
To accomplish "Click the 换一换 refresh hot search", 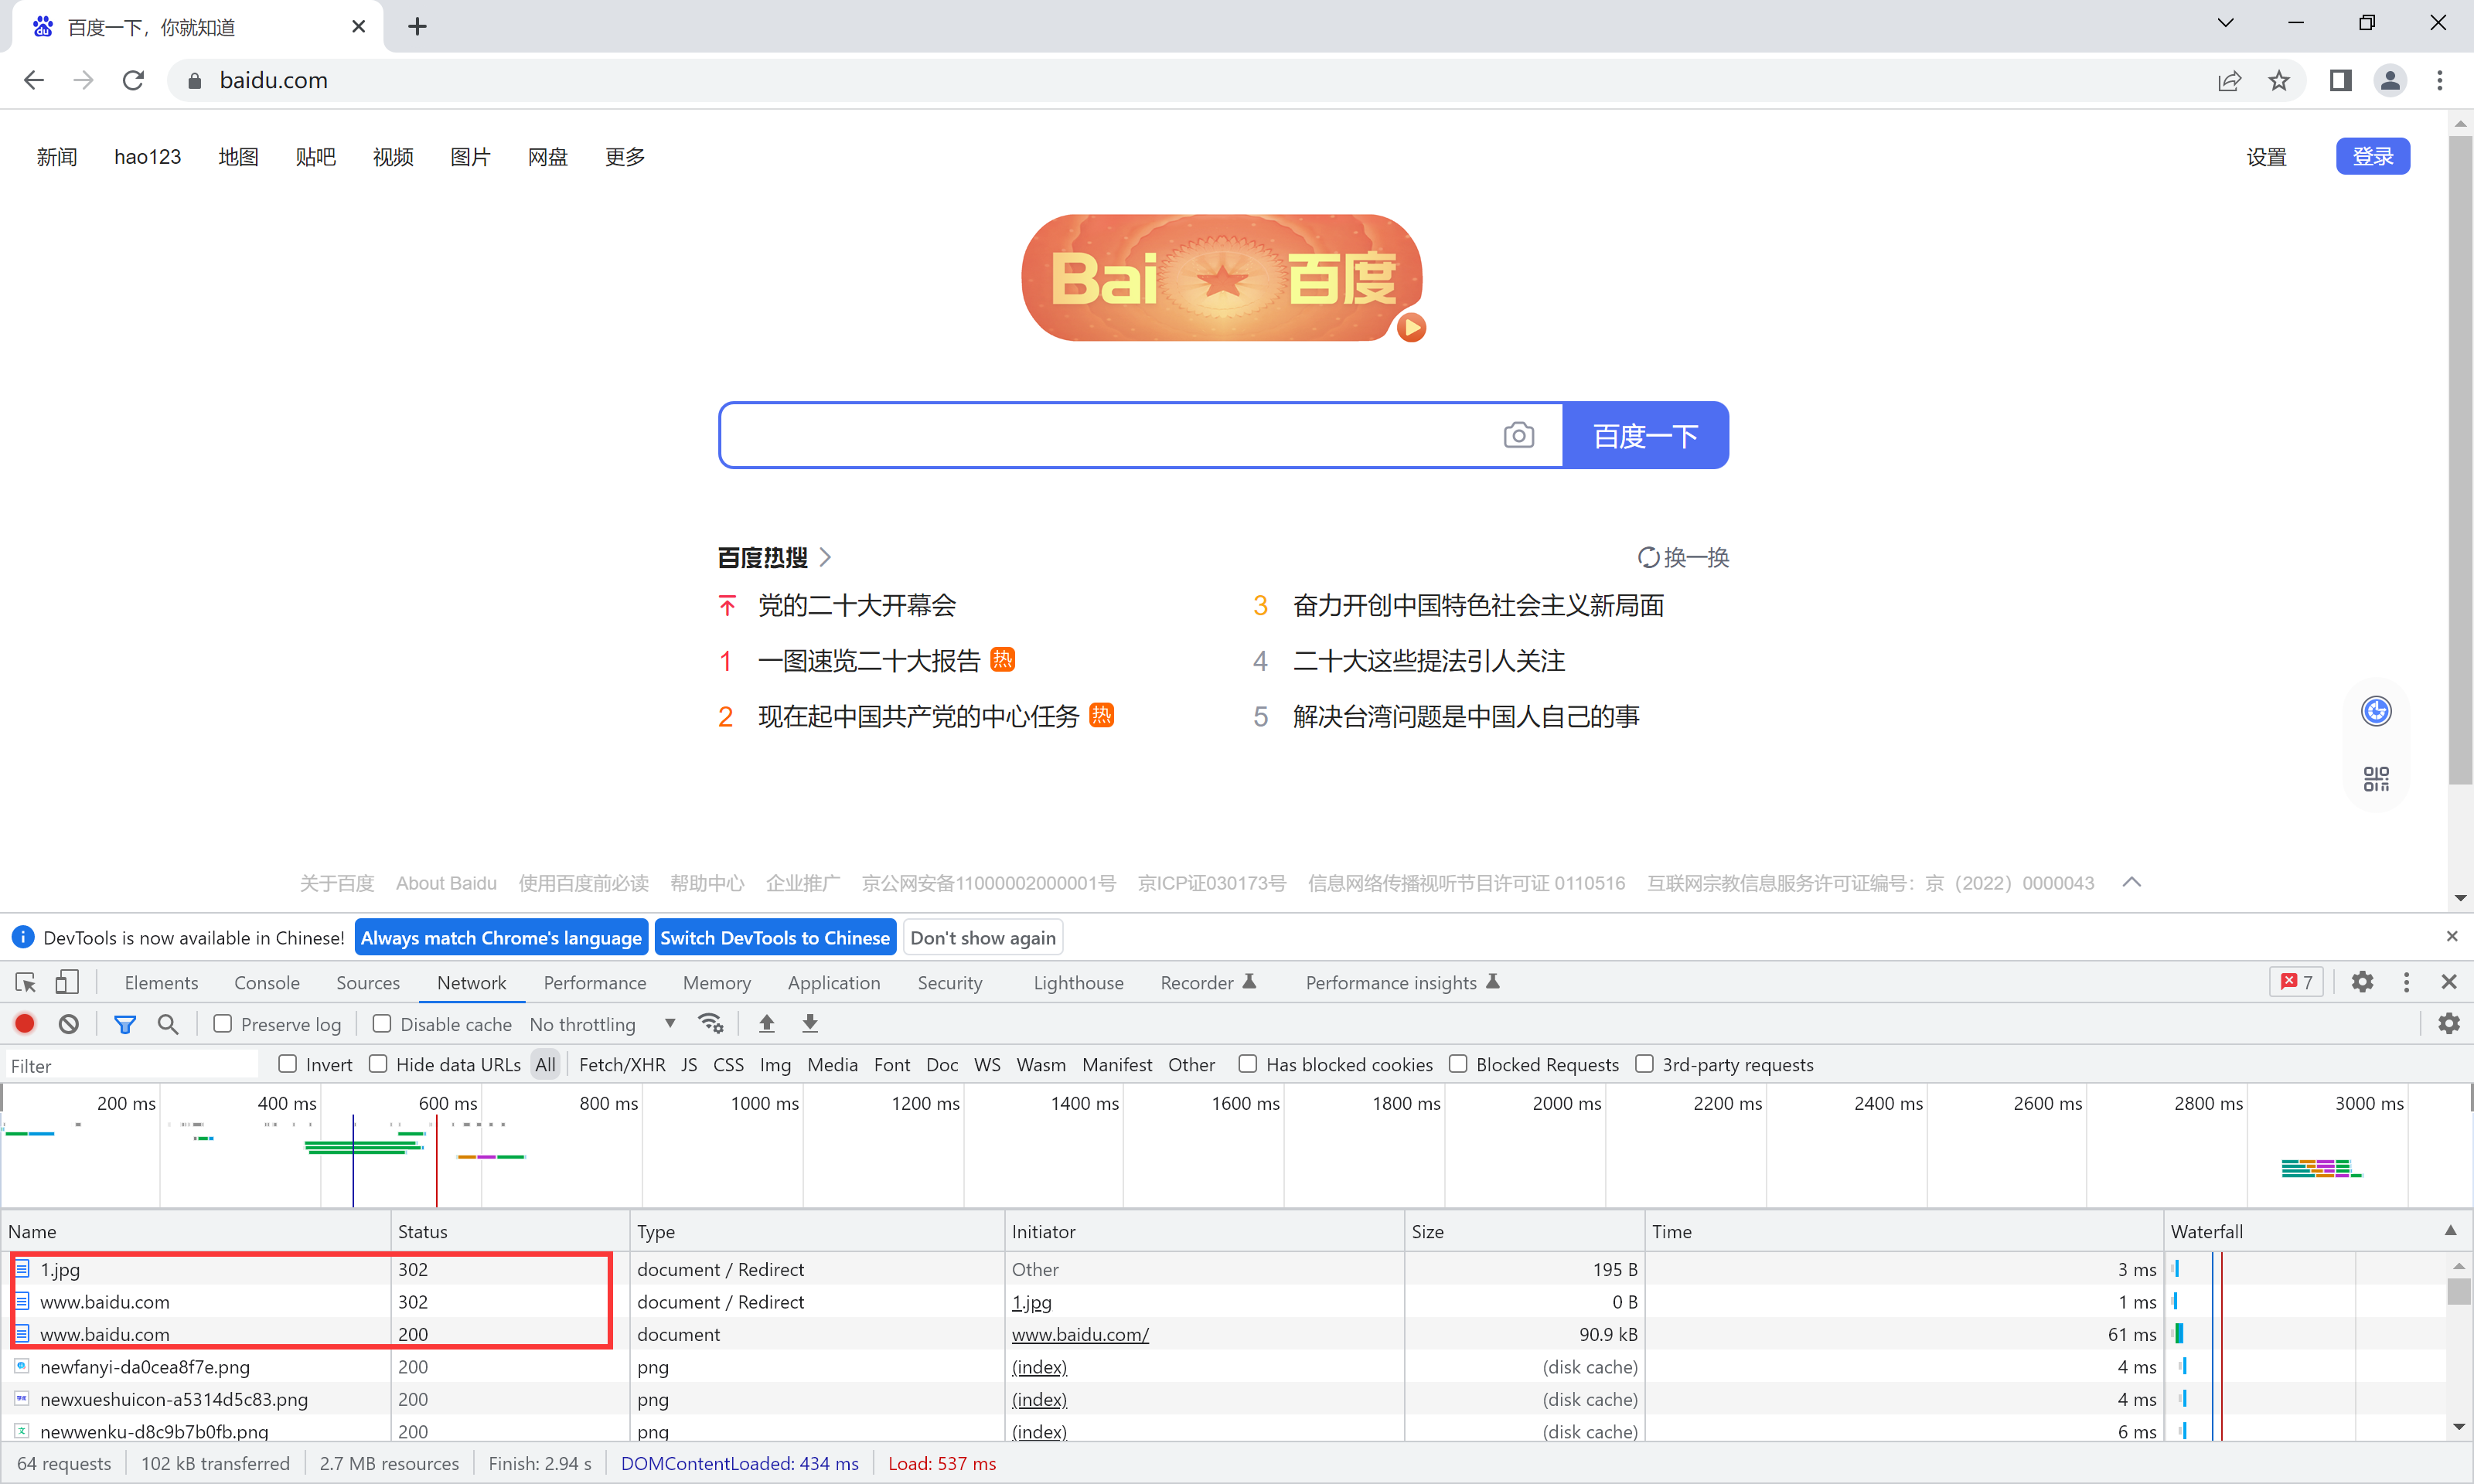I will pos(1683,557).
